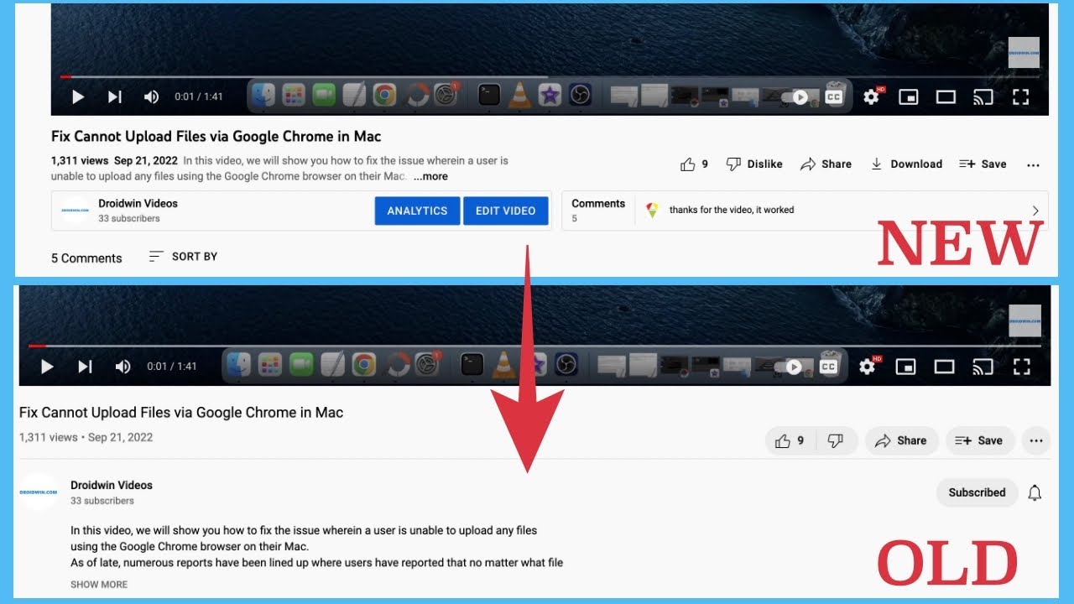Click channel avatar in the NEW layout
This screenshot has height=604, width=1074.
74,211
